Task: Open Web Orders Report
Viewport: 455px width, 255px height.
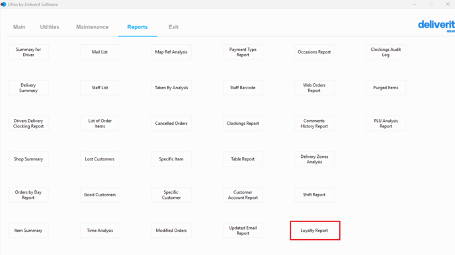Action: pos(314,87)
